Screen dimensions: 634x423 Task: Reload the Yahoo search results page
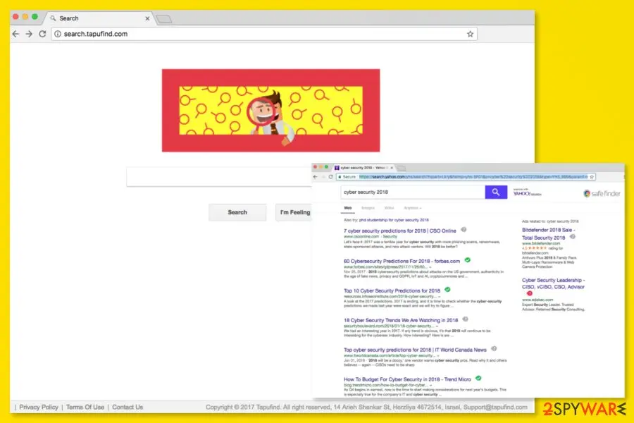(x=331, y=177)
